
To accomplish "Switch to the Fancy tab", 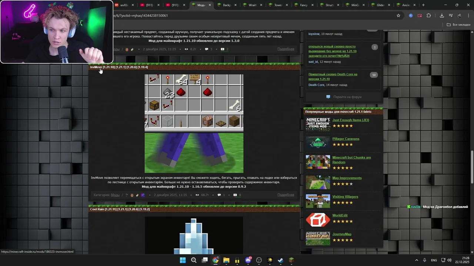I will [x=303, y=5].
